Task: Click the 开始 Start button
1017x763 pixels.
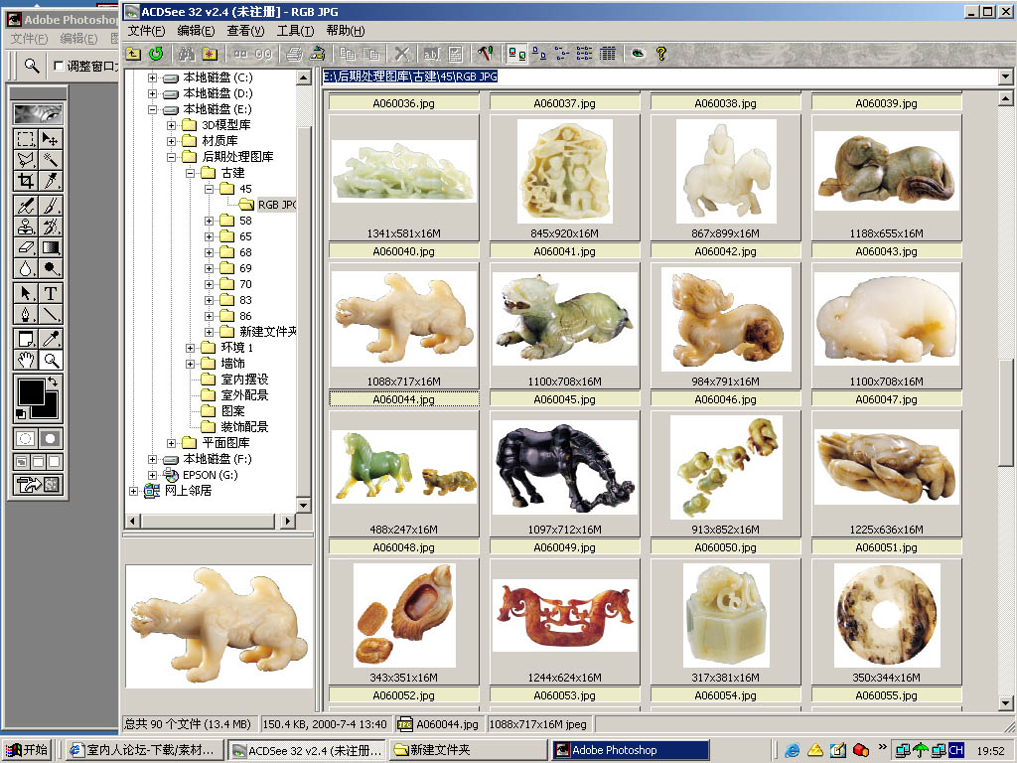Action: pos(27,750)
